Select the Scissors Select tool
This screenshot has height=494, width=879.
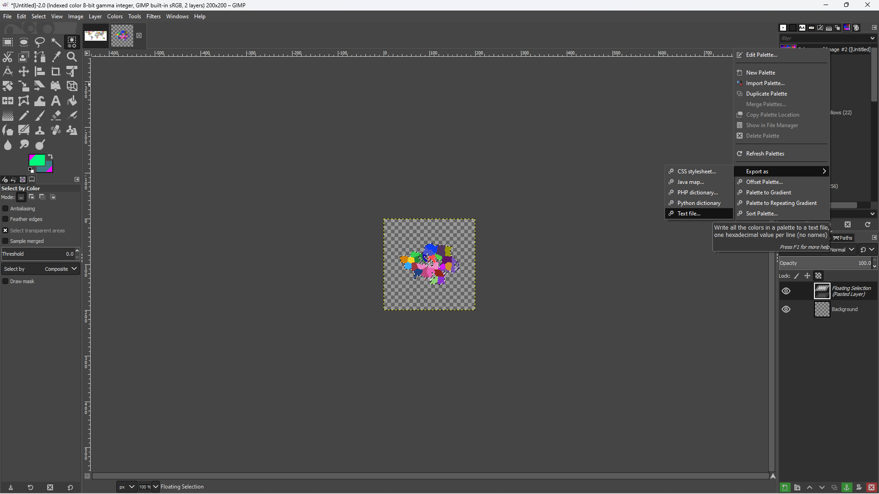[8, 57]
